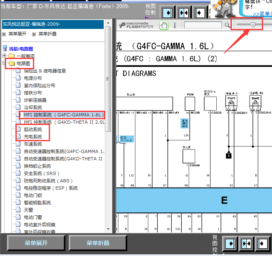Click the page icon beside 搭铁分布
Viewport: 272px width, 256px height.
coord(18,92)
